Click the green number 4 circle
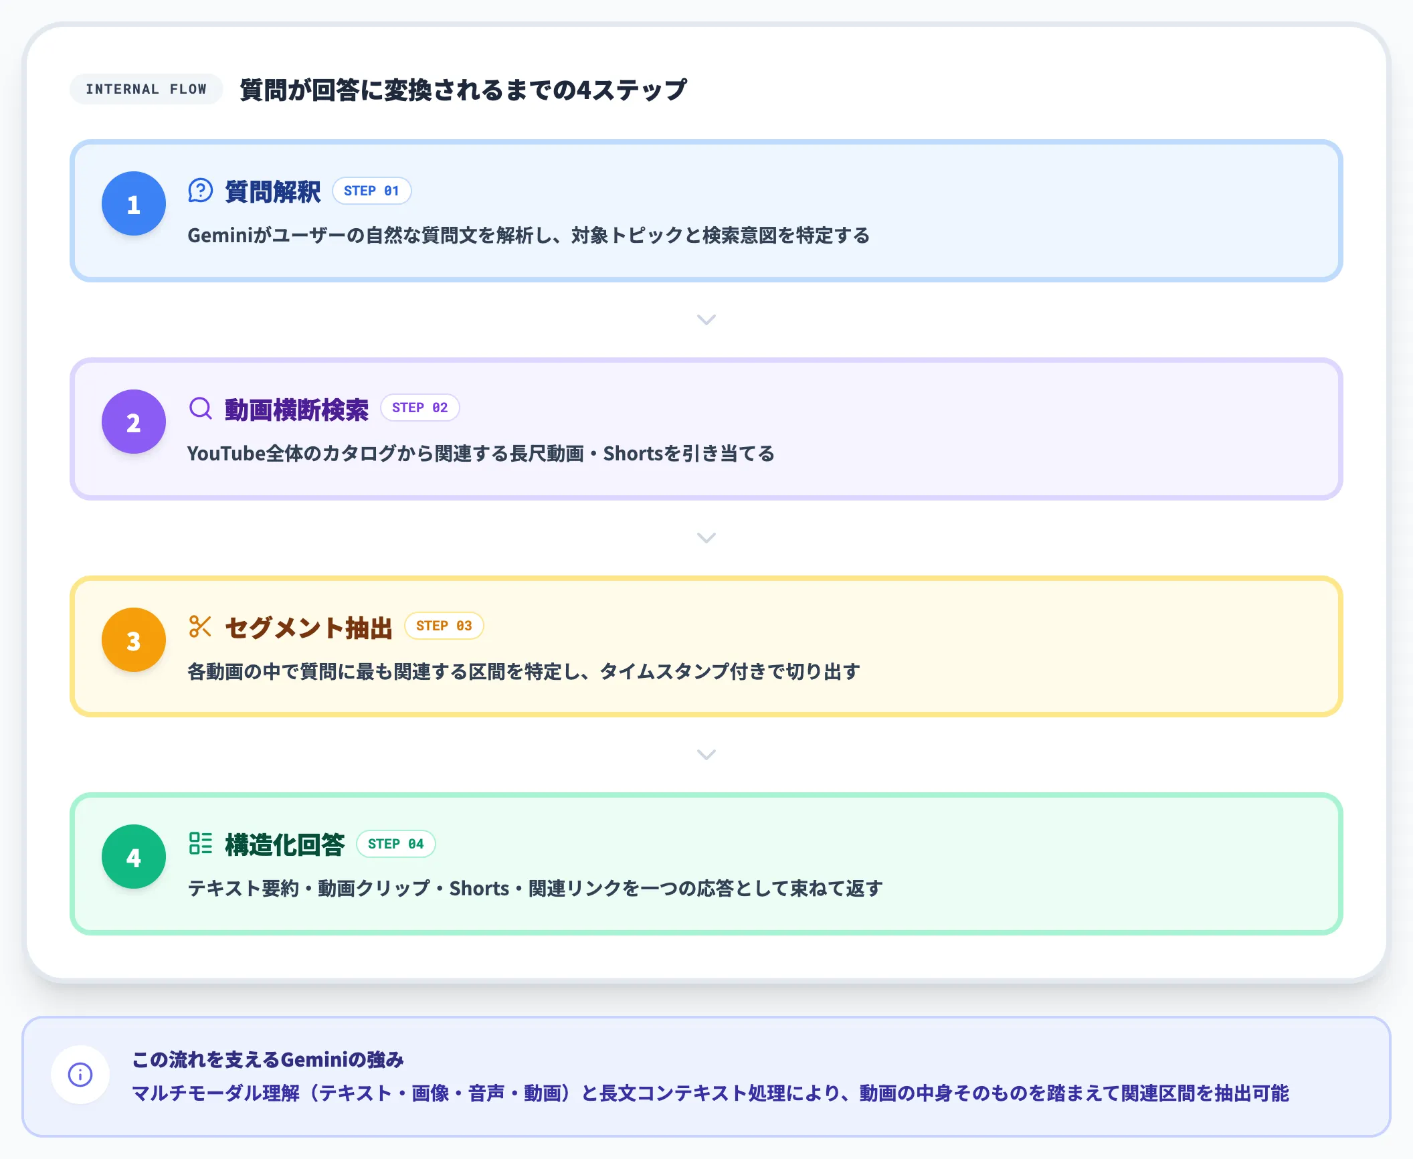1413x1159 pixels. 134,857
